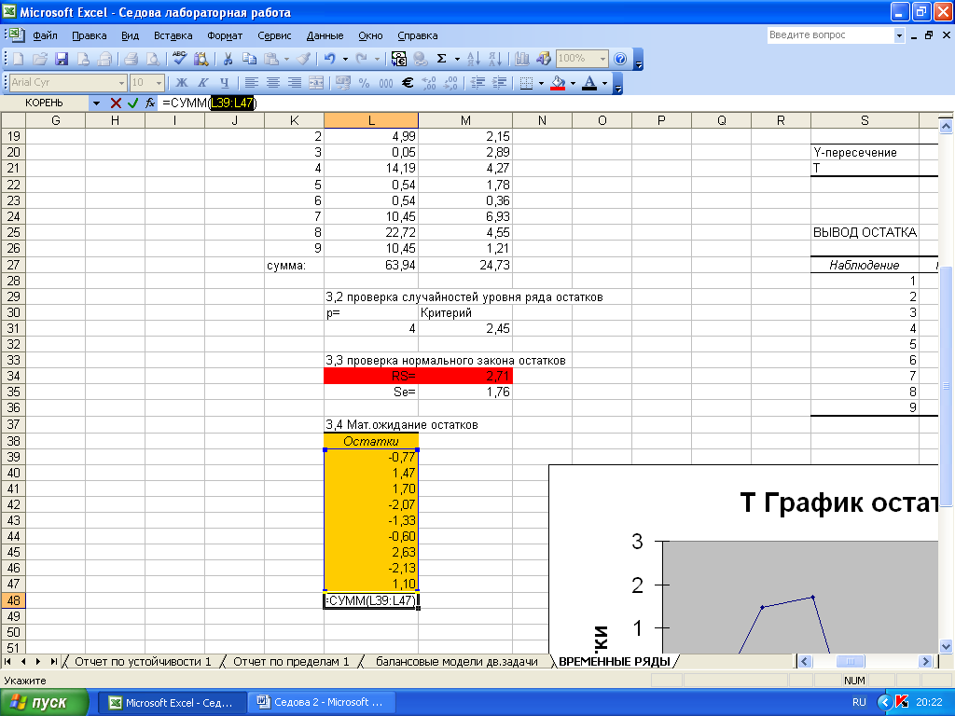This screenshot has height=716, width=955.
Task: Toggle align right
Action: 295,83
